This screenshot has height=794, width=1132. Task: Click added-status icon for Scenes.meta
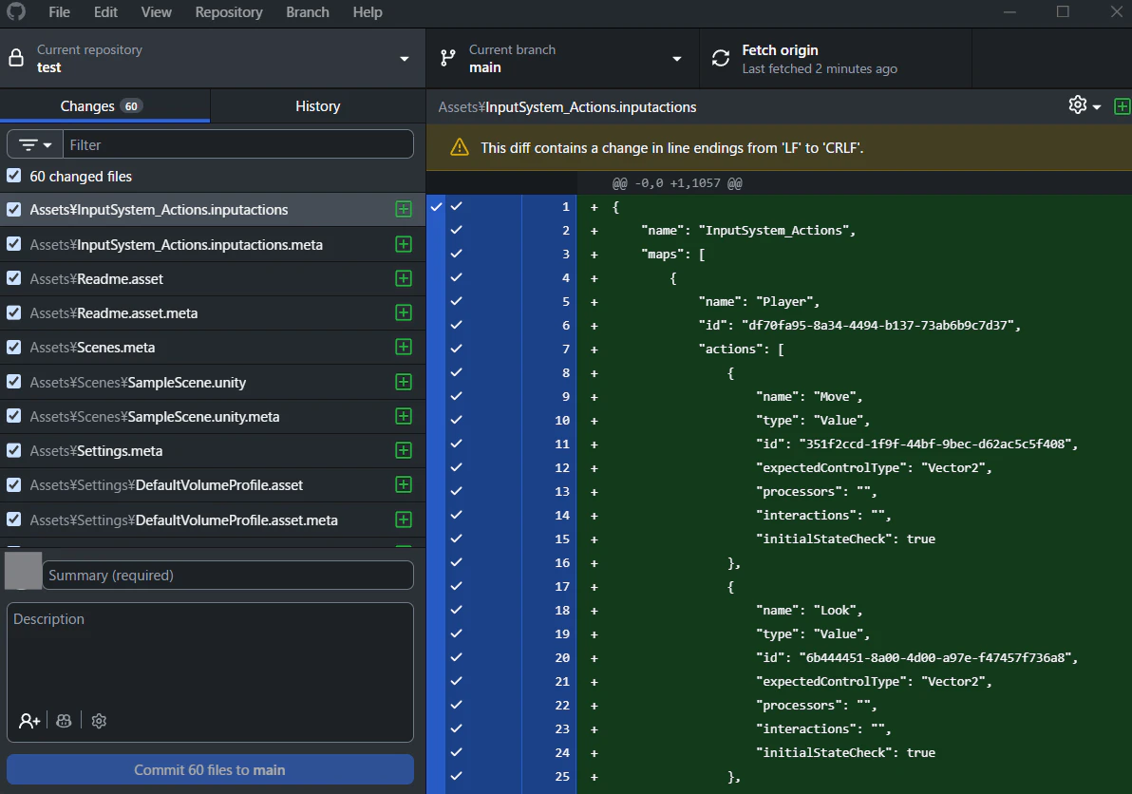pos(404,347)
